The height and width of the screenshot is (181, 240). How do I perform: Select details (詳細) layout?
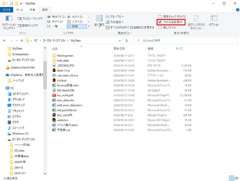77,26
